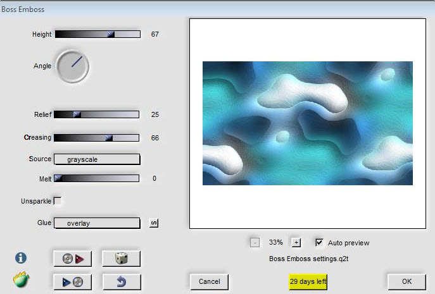The height and width of the screenshot is (294, 435).
Task: Zoom out the preview with minus button
Action: [255, 243]
